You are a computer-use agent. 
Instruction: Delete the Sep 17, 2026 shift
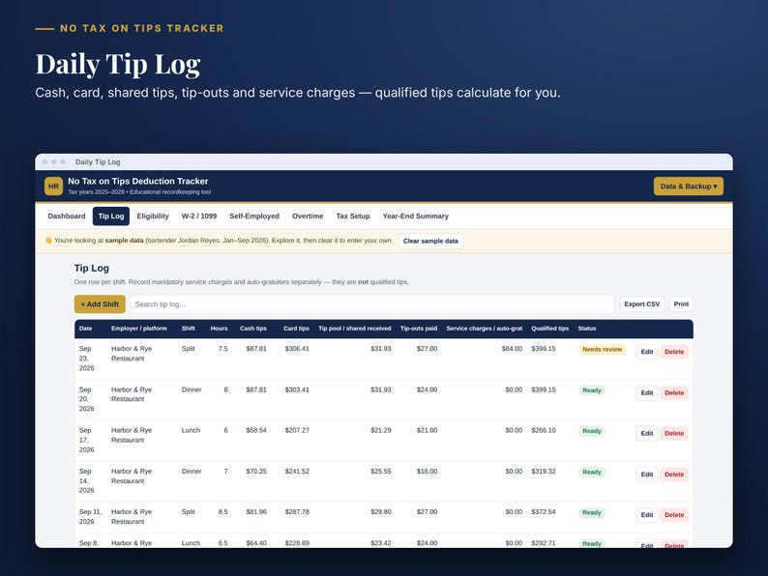674,434
